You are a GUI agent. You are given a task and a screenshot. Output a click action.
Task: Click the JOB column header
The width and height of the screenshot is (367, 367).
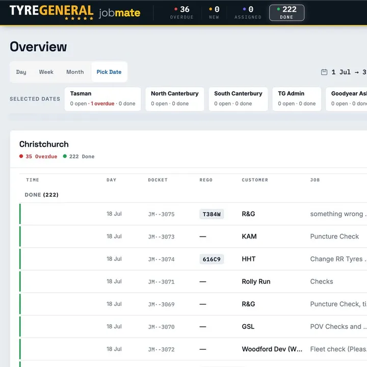click(x=315, y=180)
